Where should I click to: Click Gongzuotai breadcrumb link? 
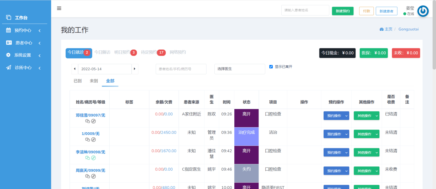pyautogui.click(x=408, y=29)
